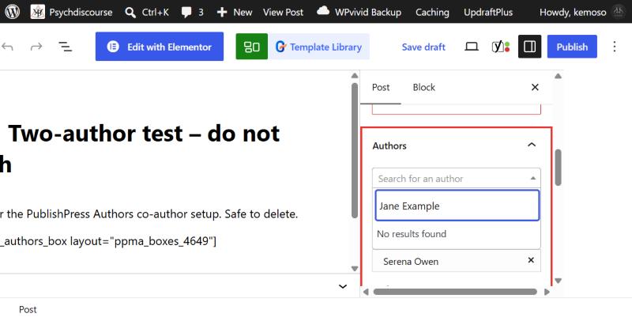
Task: Open WPvivid Backup menu
Action: tap(359, 13)
